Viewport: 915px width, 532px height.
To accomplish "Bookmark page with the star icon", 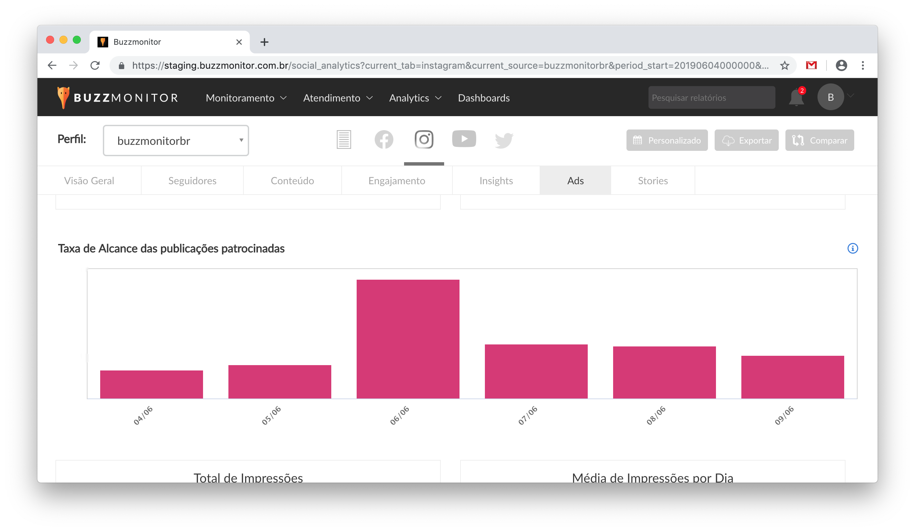I will click(784, 66).
